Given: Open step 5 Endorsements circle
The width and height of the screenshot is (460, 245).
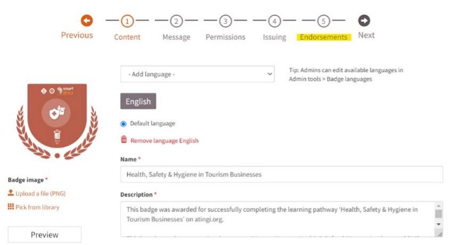Looking at the screenshot, I should pyautogui.click(x=323, y=21).
